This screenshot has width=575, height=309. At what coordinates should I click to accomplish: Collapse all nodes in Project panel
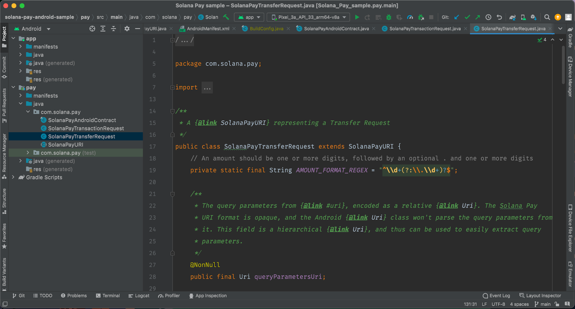click(114, 29)
